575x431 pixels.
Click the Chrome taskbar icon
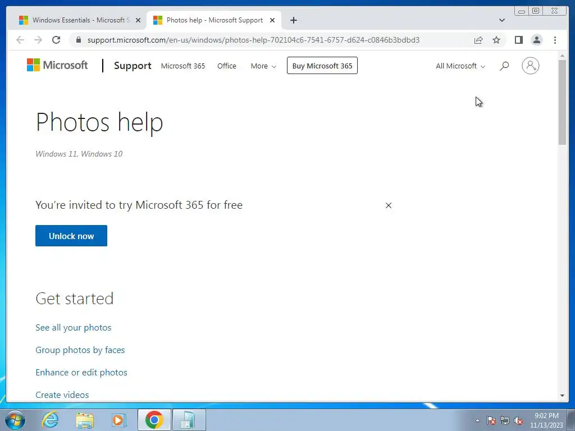(154, 420)
